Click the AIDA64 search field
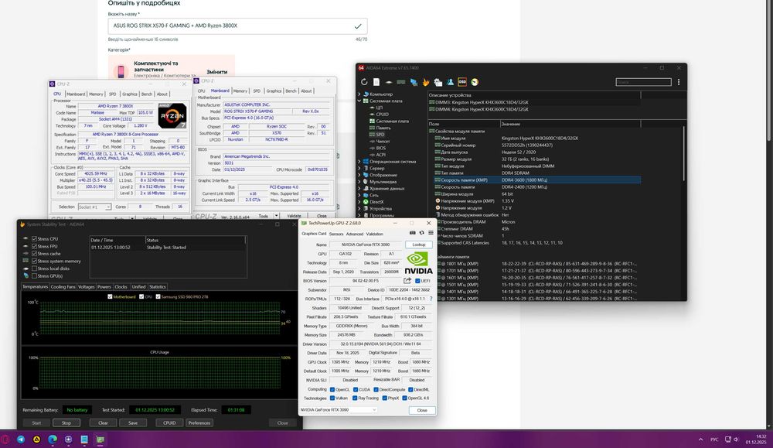Image resolution: width=773 pixels, height=448 pixels. pos(643,82)
